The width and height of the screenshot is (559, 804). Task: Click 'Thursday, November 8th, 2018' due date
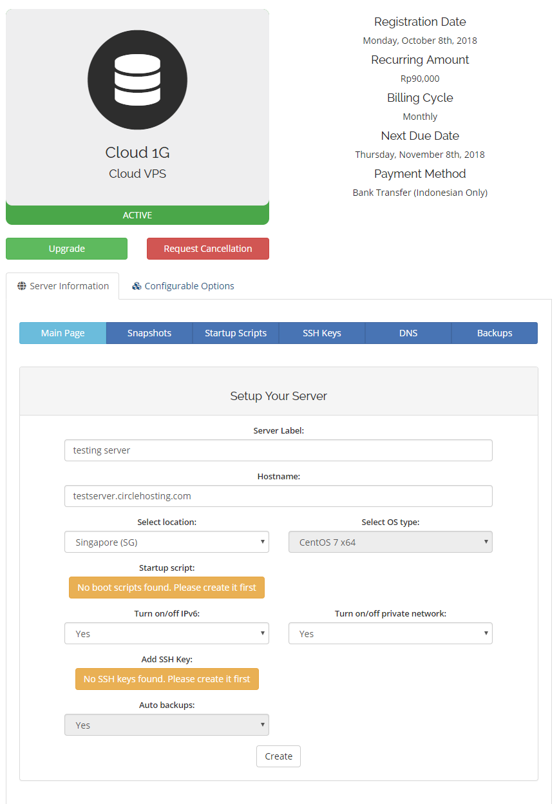(420, 155)
